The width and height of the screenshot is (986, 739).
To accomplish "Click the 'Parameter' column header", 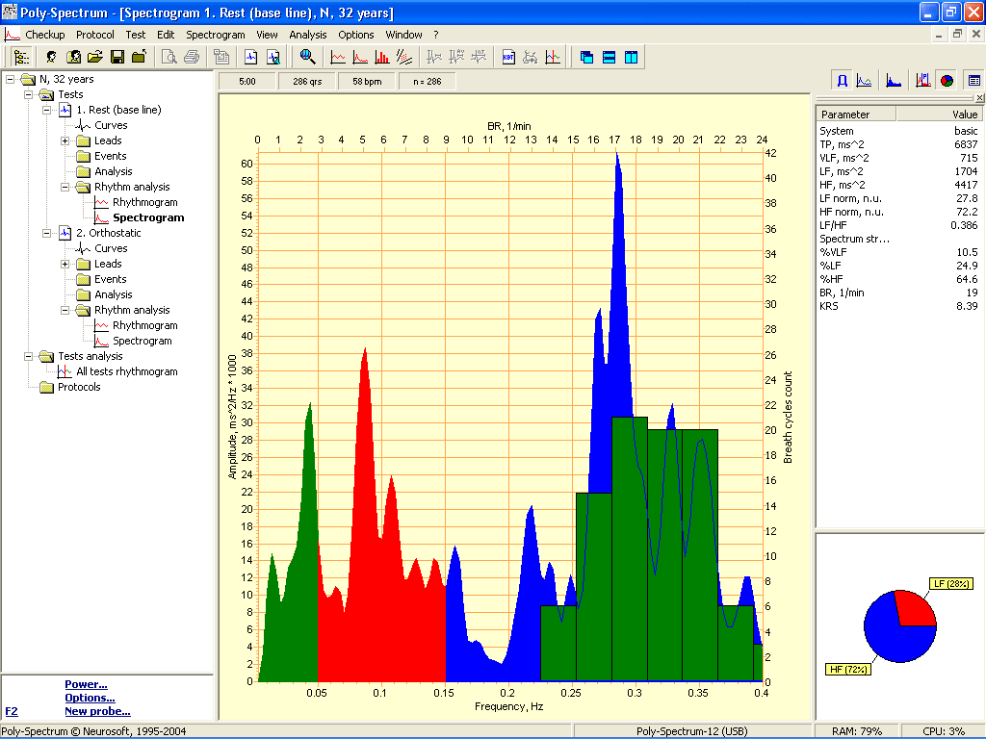I will tap(856, 114).
